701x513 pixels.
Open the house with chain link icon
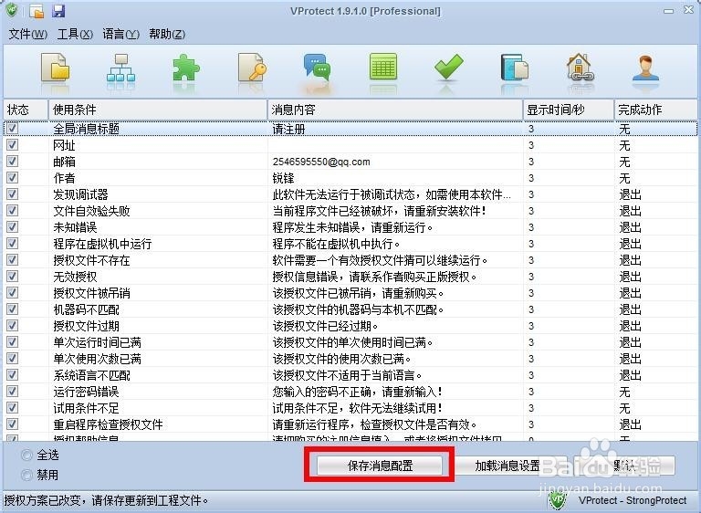tap(580, 68)
